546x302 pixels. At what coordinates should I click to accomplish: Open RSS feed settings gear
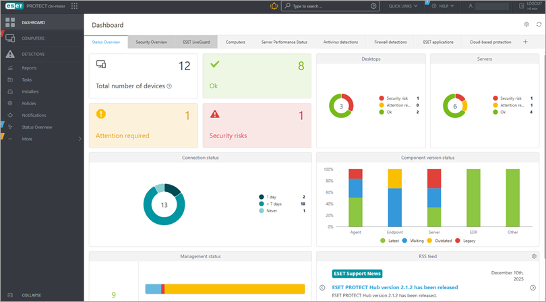point(534,256)
